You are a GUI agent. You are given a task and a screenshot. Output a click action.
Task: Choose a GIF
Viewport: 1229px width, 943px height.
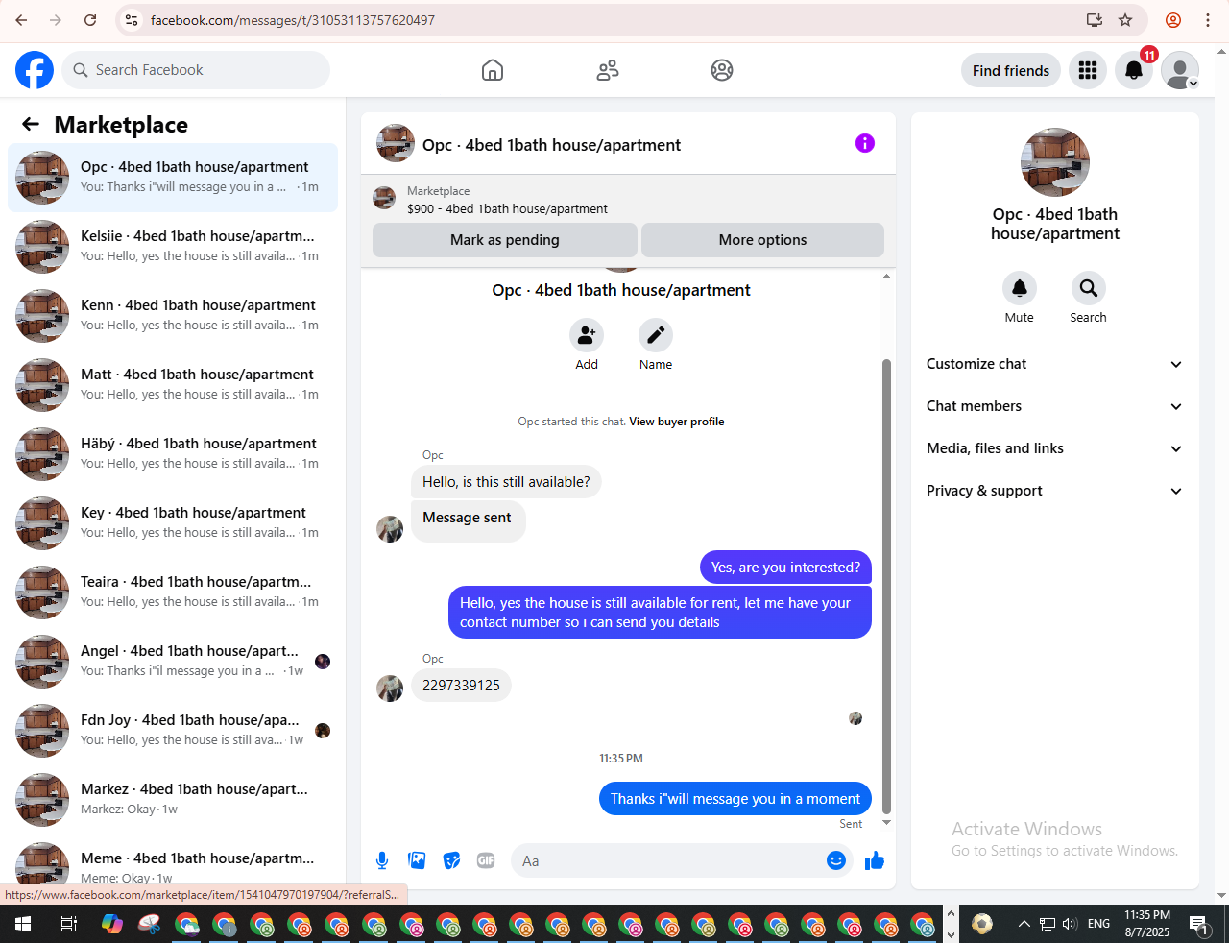tap(486, 860)
